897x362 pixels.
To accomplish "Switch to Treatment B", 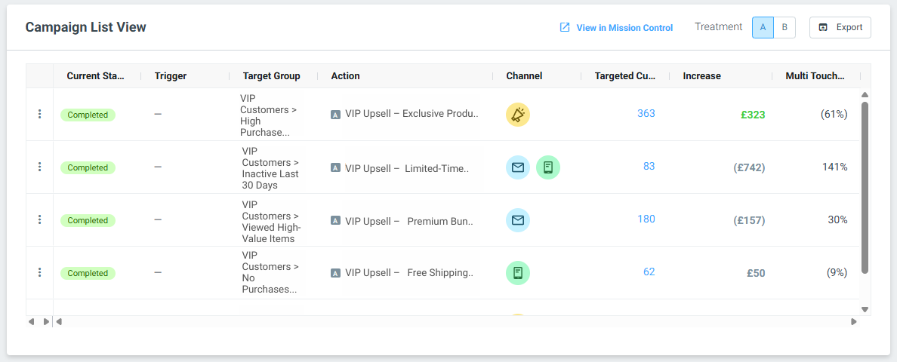I will click(784, 27).
